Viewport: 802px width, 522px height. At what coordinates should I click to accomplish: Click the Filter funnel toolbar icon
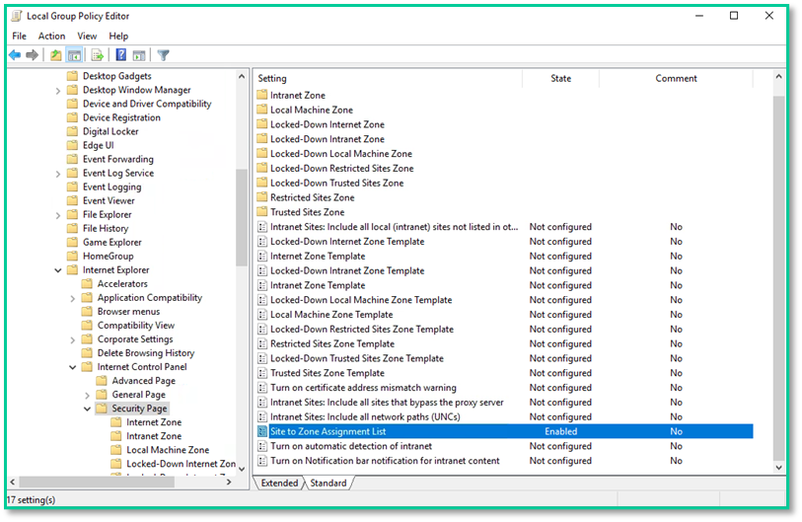tap(164, 55)
